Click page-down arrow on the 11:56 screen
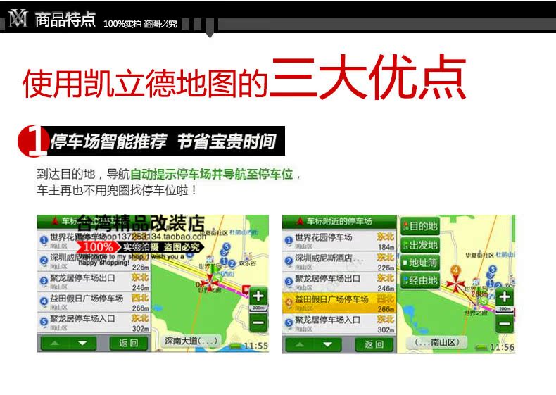Screen dimensions: 556x395 pos(328,344)
